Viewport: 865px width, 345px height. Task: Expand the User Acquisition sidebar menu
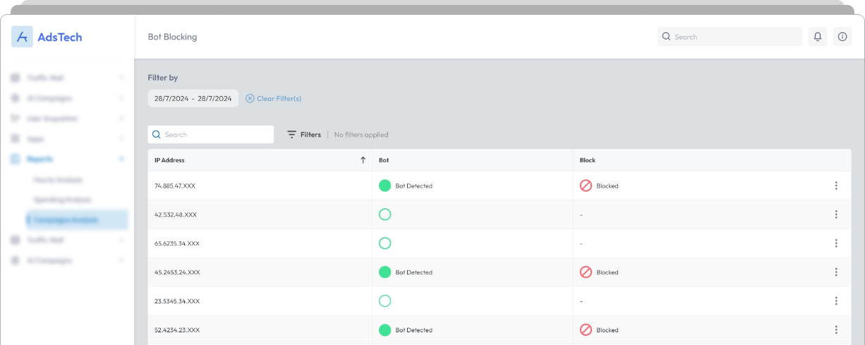tap(67, 119)
